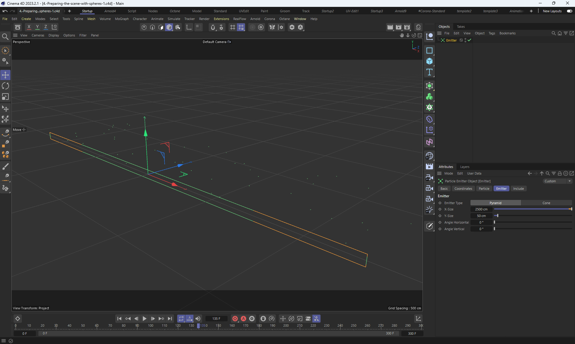The image size is (575, 344).
Task: Switch to the Particle tab
Action: tap(484, 189)
